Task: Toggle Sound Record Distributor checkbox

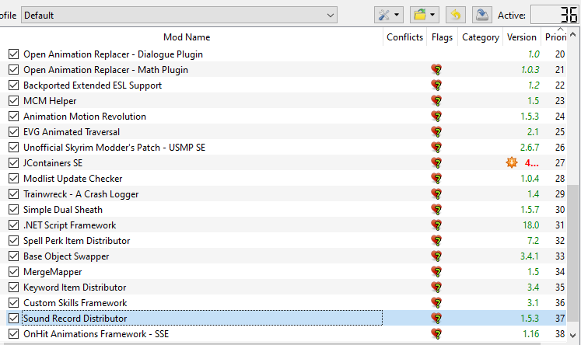Action: click(x=14, y=319)
